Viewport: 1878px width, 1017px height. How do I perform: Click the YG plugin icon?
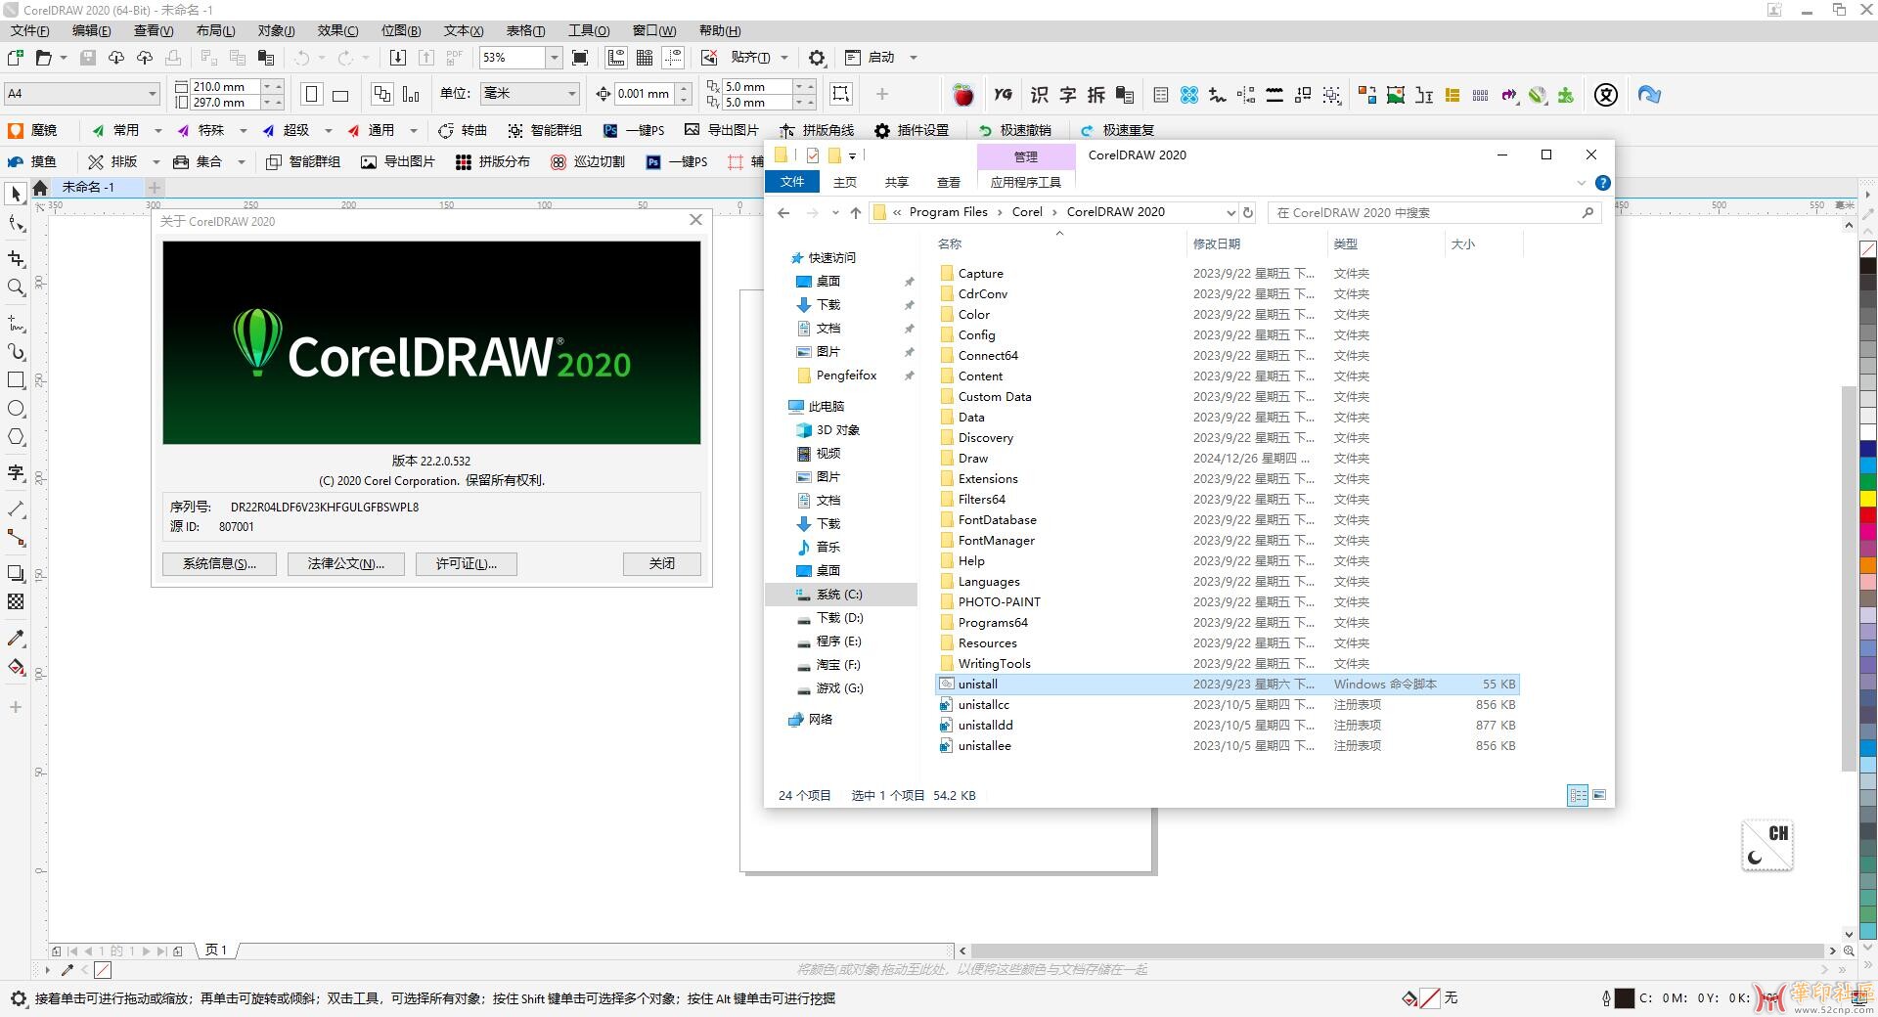pos(1003,95)
